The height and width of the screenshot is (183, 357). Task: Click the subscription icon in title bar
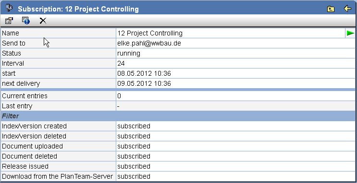9,8
